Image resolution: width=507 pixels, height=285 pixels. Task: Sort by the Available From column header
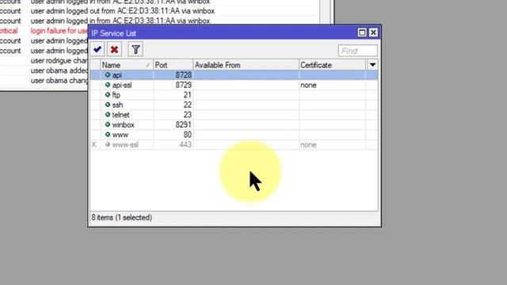coord(246,65)
